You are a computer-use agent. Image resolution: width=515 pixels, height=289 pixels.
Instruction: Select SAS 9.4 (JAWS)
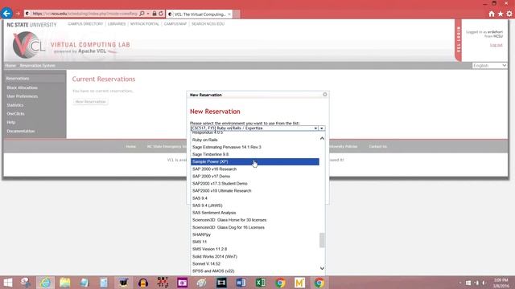[x=255, y=206]
